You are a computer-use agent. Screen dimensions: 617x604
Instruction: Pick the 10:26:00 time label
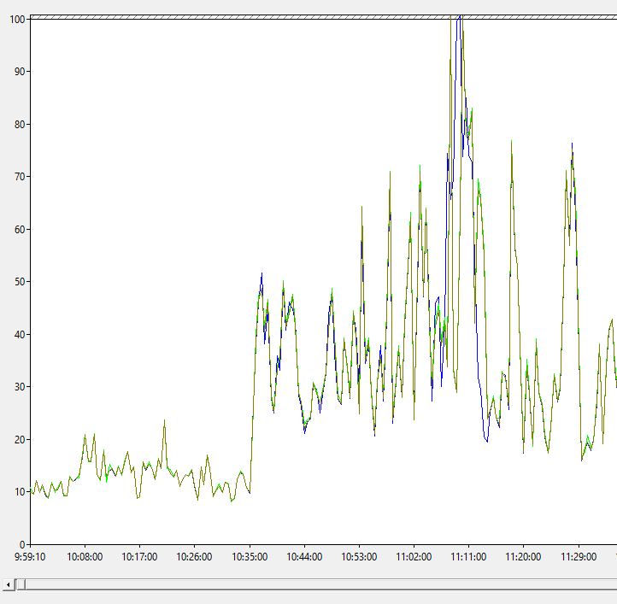click(194, 557)
